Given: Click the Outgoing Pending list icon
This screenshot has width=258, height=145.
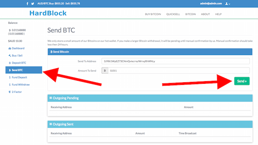Looking at the screenshot, I should point(50,98).
